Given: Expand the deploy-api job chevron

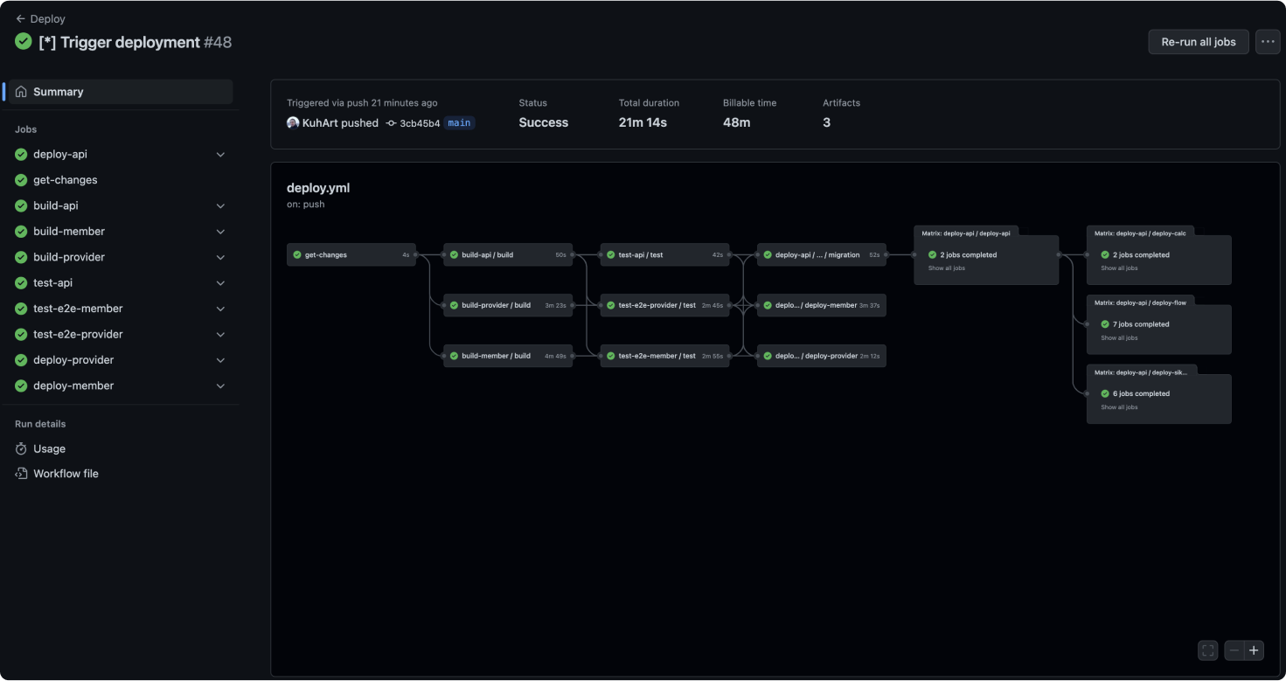Looking at the screenshot, I should coord(220,155).
